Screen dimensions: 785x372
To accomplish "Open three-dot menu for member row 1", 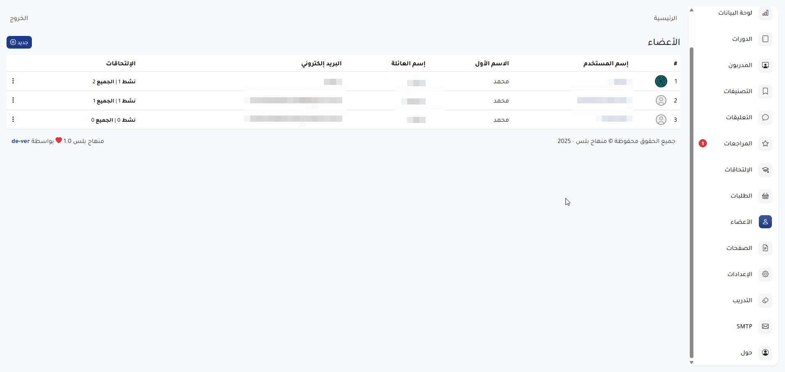I will [13, 81].
